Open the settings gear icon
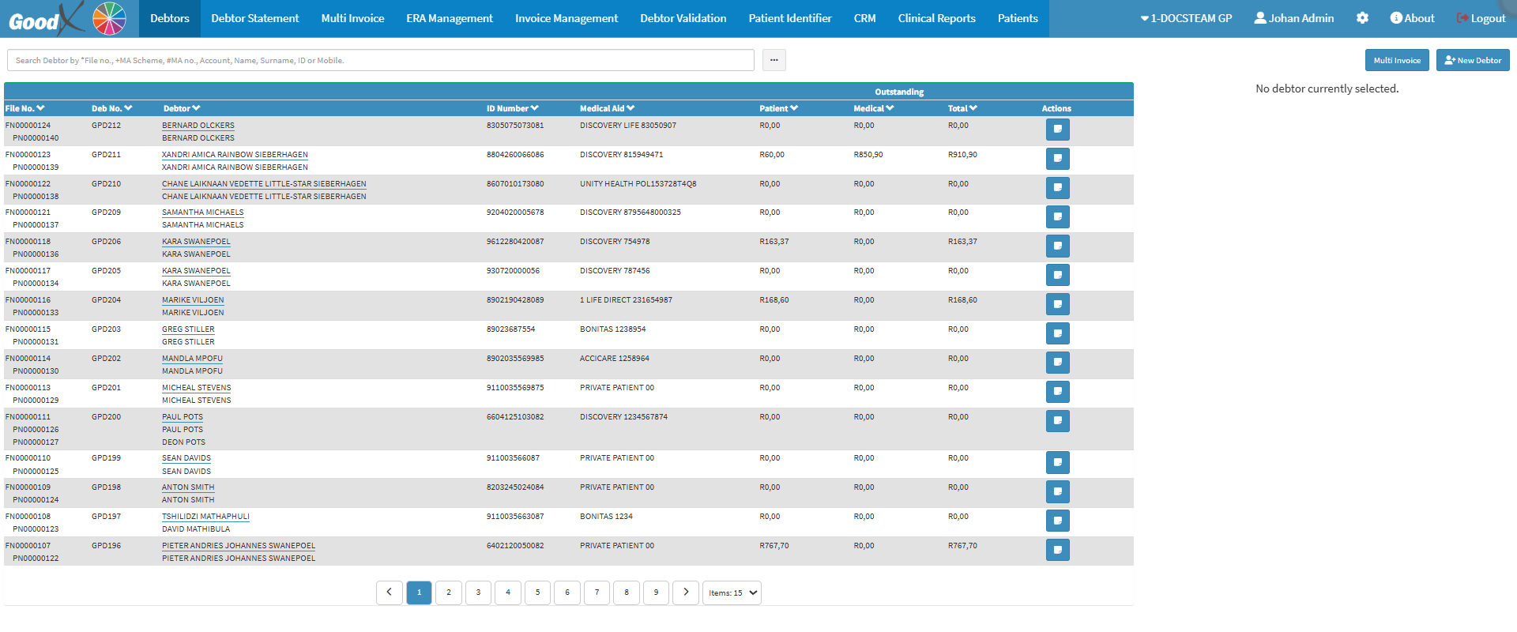The width and height of the screenshot is (1517, 632). [x=1362, y=18]
